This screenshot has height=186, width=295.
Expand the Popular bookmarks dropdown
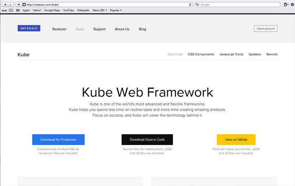coord(116,10)
